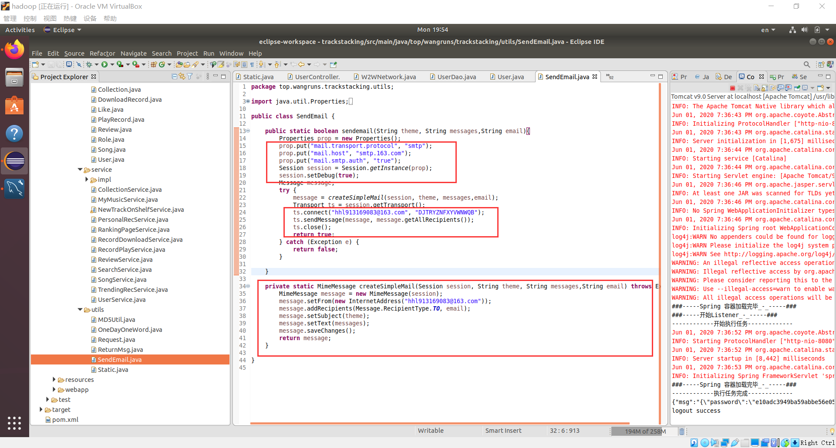The height and width of the screenshot is (448, 836).
Task: Expand the webapp folder
Action: [54, 390]
